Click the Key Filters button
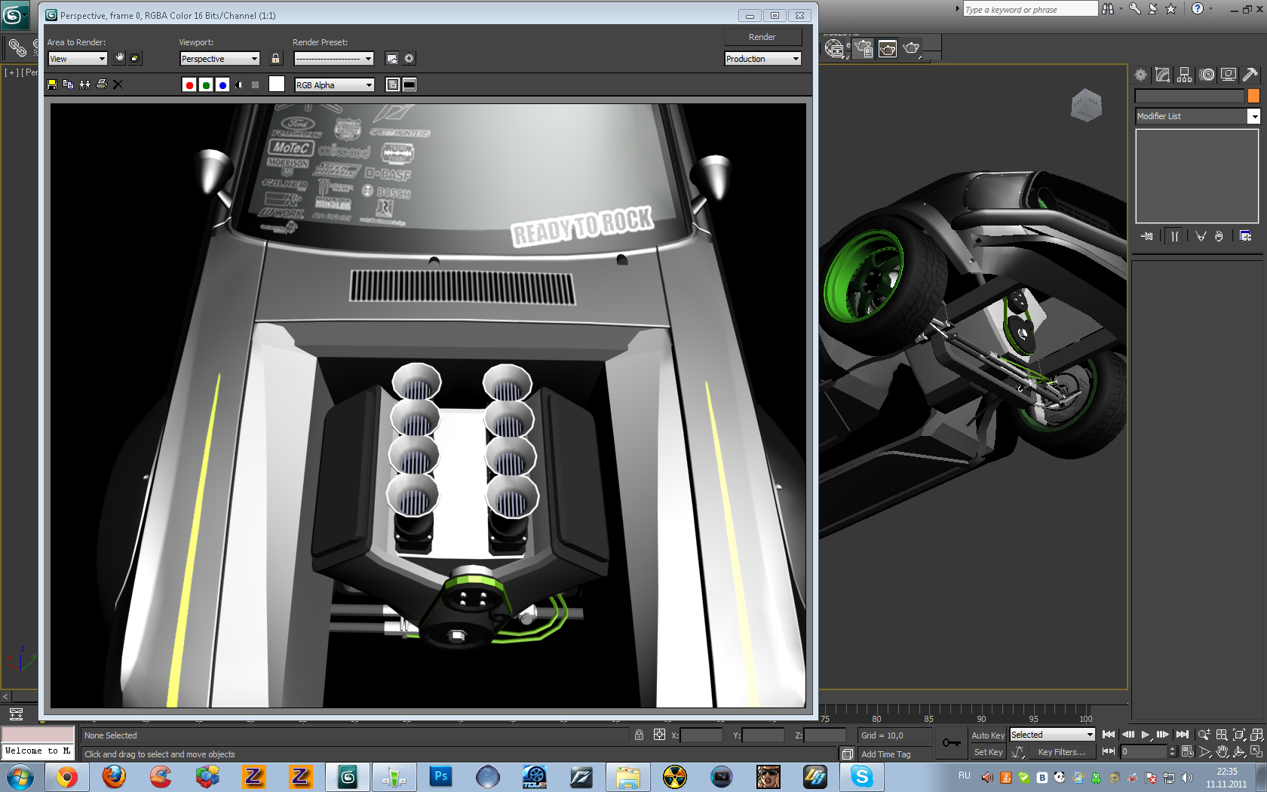This screenshot has height=792, width=1267. coord(1061,752)
